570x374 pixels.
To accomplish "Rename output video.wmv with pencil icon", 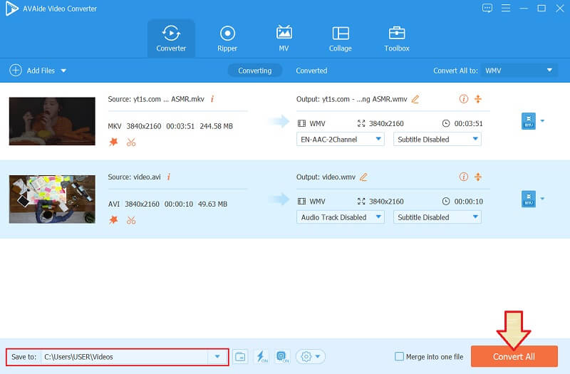I will point(363,177).
